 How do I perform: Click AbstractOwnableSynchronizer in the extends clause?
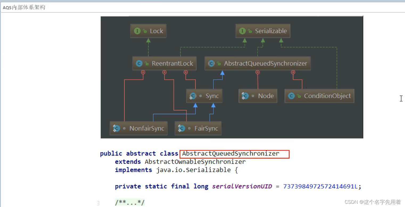(x=195, y=162)
